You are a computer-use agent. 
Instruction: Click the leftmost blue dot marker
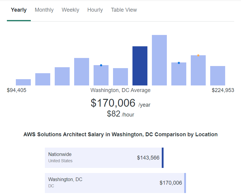tap(101, 65)
